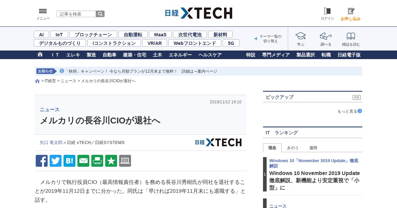397x208 pixels.
Task: Send article by email icon
Action: (83, 161)
